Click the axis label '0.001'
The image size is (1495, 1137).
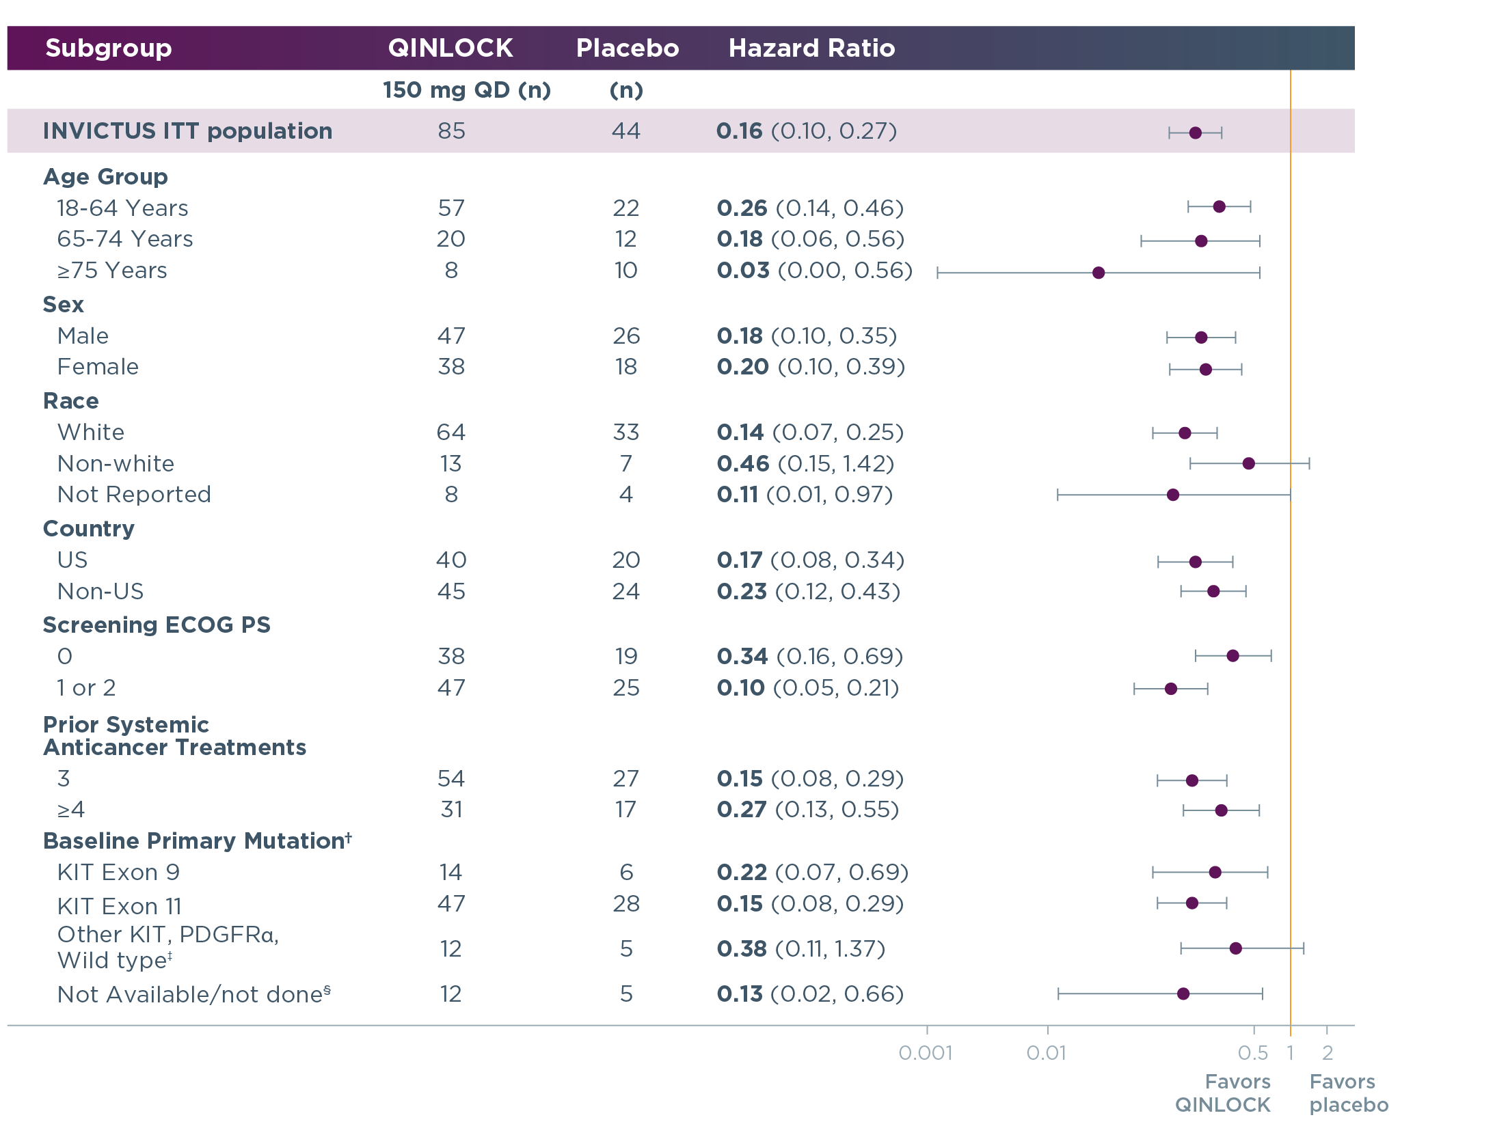click(x=926, y=1053)
